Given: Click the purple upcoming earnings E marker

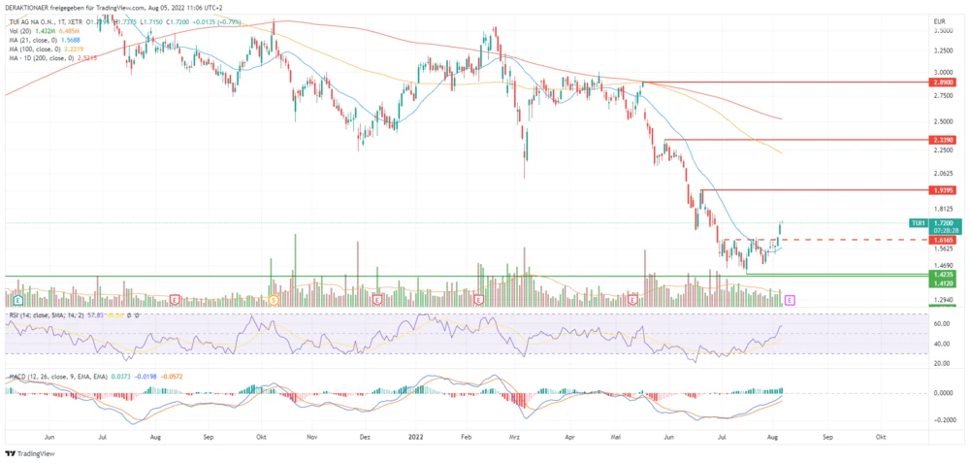Looking at the screenshot, I should (790, 300).
